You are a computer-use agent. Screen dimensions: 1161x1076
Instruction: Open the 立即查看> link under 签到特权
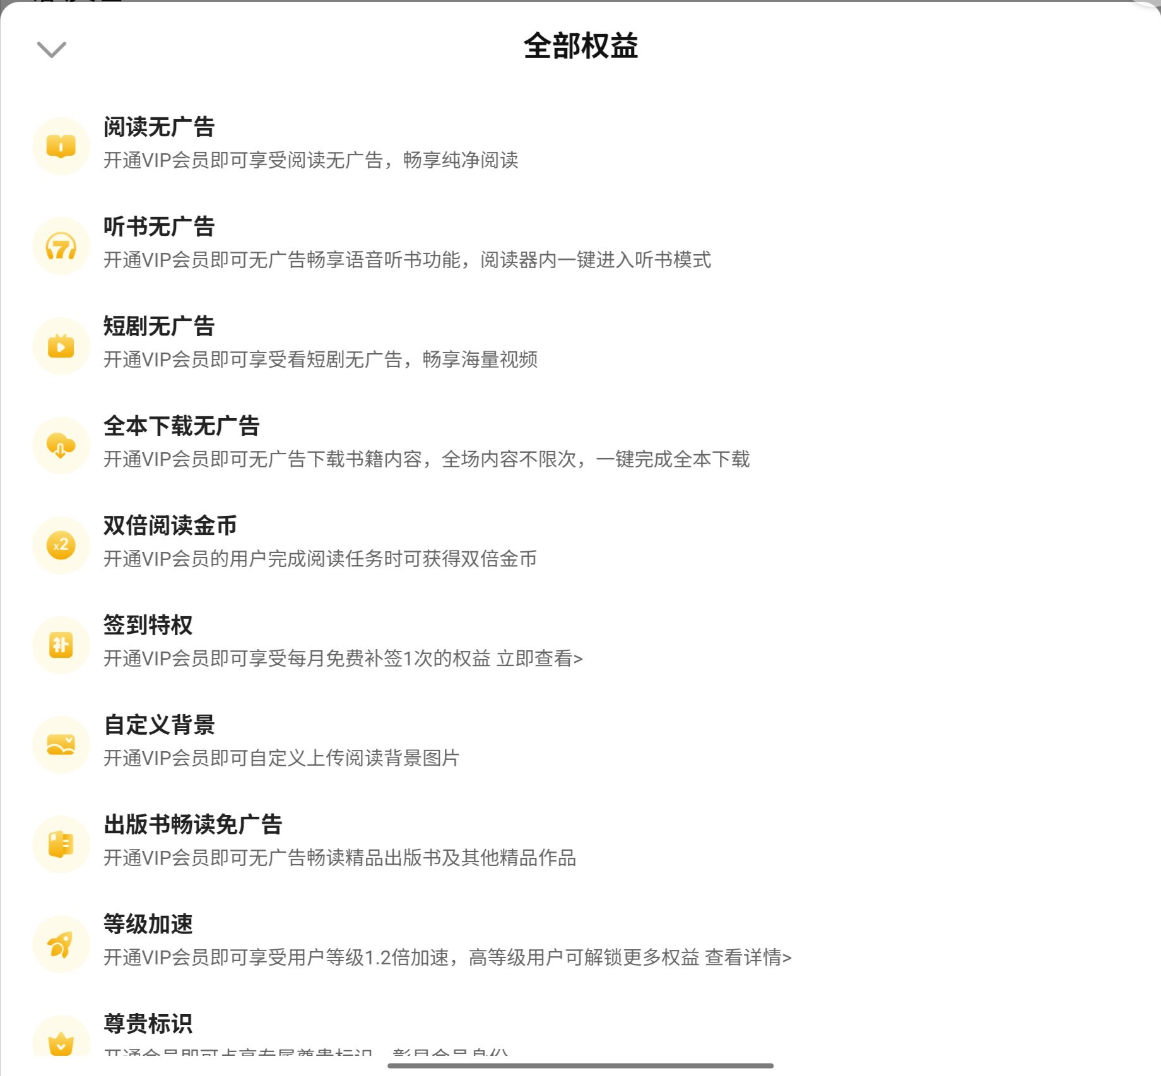[539, 658]
